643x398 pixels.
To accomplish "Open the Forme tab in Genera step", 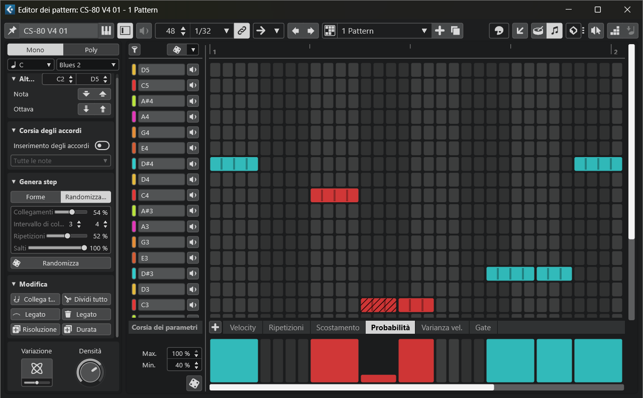I will (36, 197).
